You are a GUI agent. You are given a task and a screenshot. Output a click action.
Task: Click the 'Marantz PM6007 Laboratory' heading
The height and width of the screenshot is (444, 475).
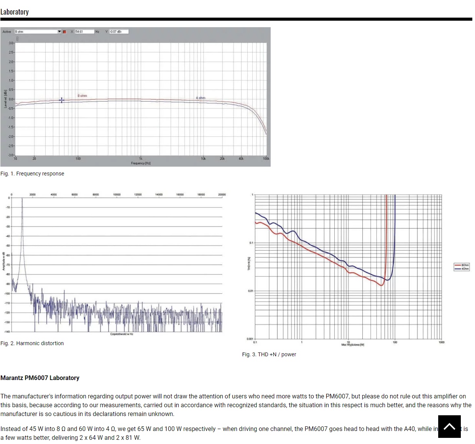(40, 378)
